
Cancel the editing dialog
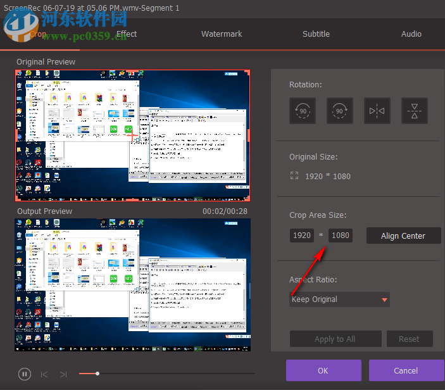click(x=406, y=370)
